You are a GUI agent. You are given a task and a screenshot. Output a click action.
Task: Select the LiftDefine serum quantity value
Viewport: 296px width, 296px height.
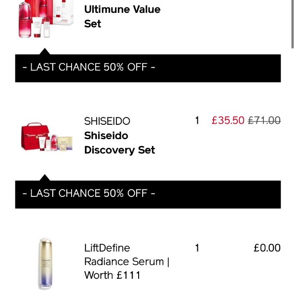197,248
